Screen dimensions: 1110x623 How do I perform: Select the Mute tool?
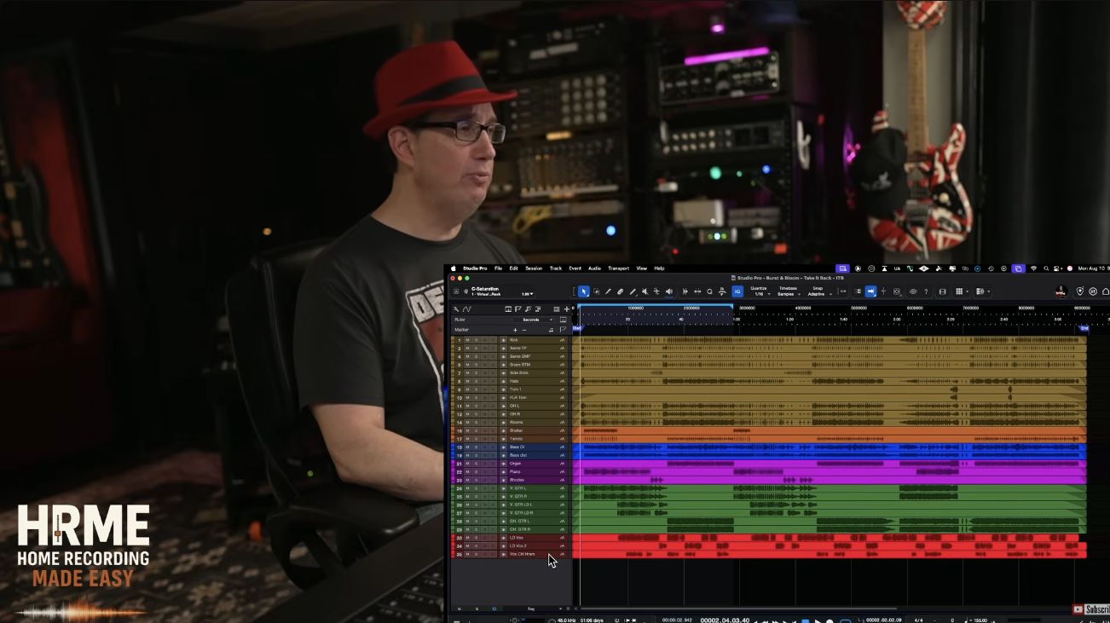[x=645, y=291]
